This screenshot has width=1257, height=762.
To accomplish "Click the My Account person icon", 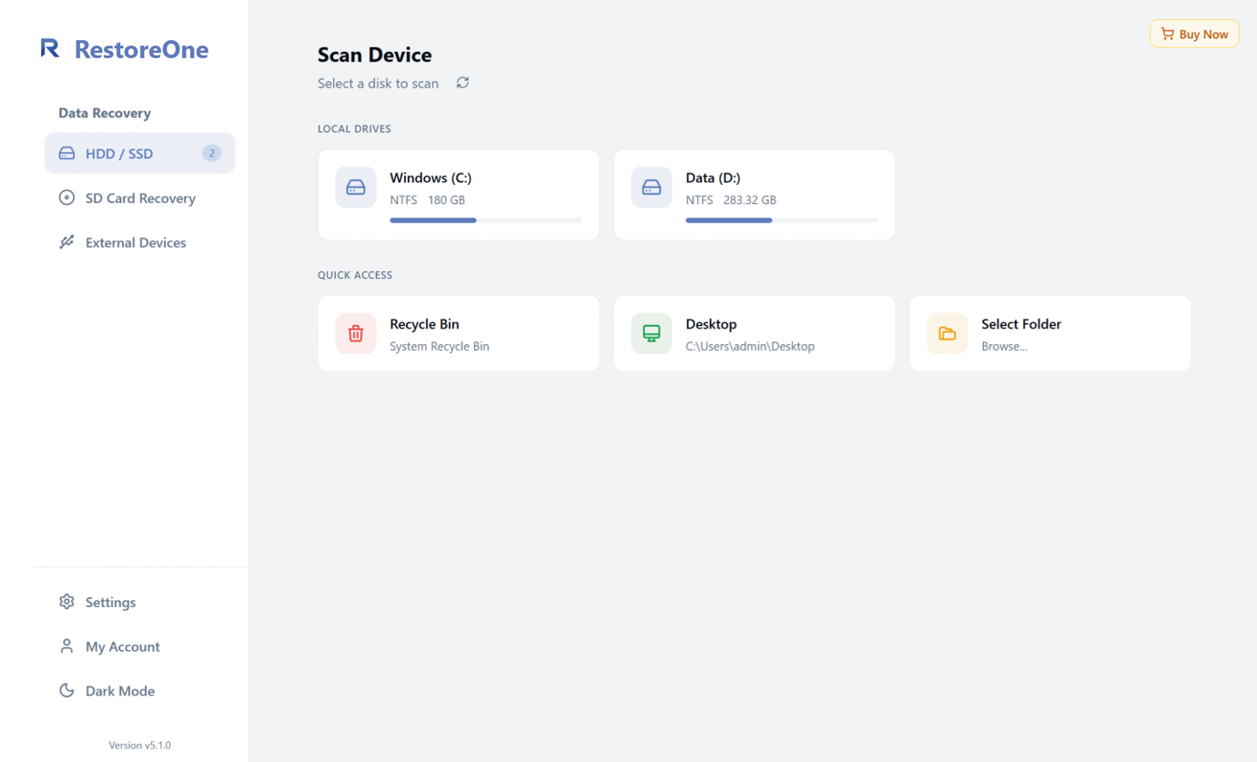I will click(66, 646).
